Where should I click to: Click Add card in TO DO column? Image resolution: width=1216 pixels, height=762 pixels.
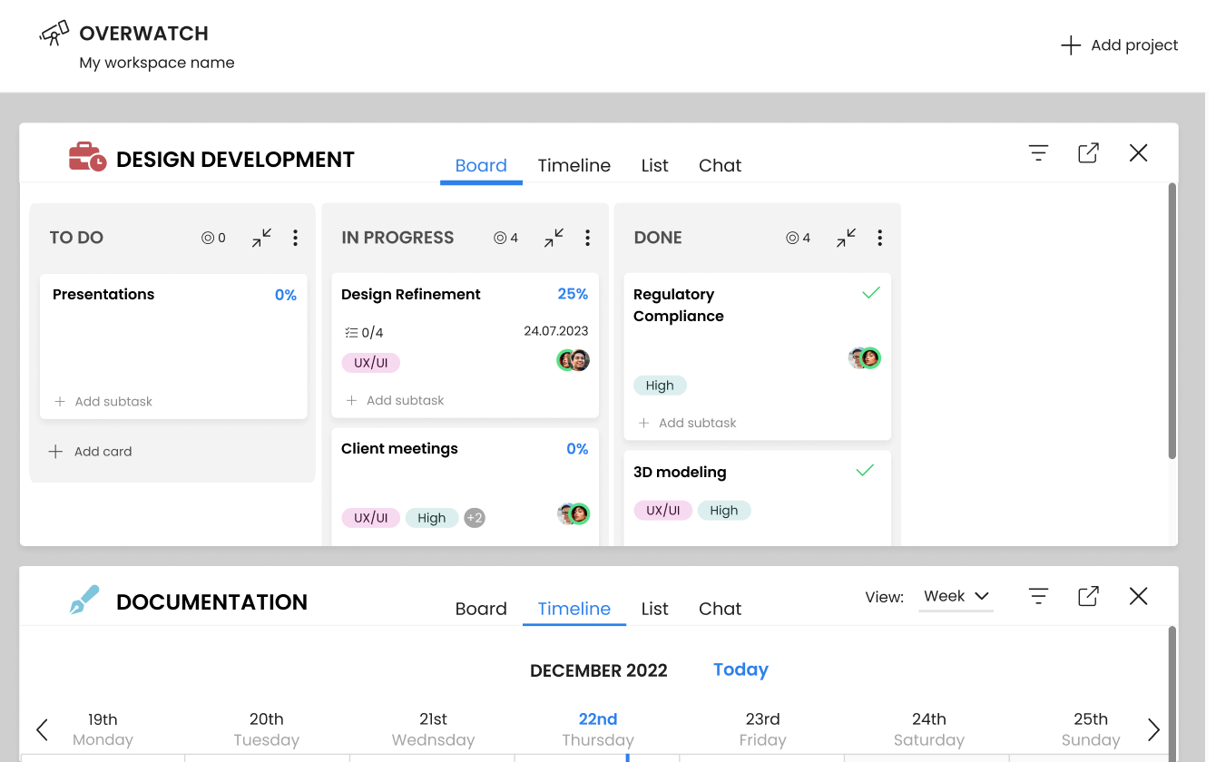[91, 451]
